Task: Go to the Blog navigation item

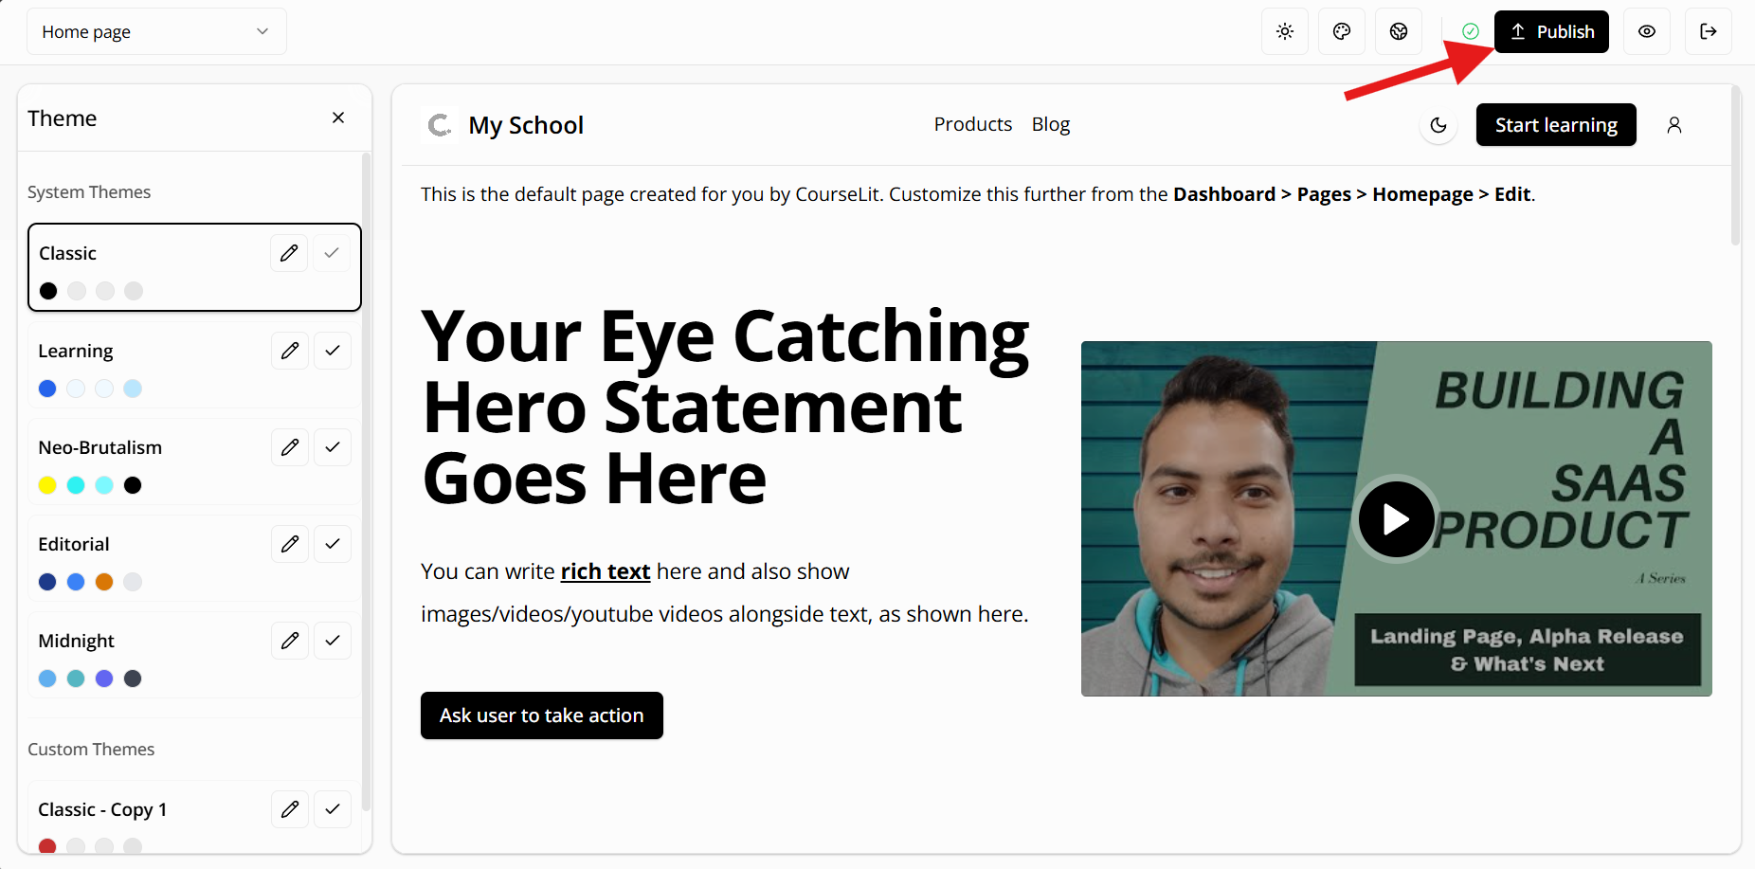Action: tap(1050, 123)
